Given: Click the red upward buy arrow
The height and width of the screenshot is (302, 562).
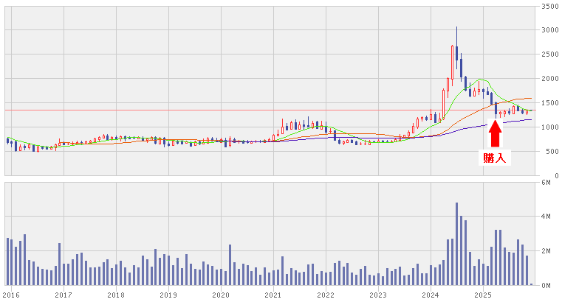Looking at the screenshot, I should [x=496, y=133].
